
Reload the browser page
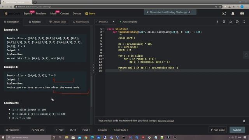(11, 7)
